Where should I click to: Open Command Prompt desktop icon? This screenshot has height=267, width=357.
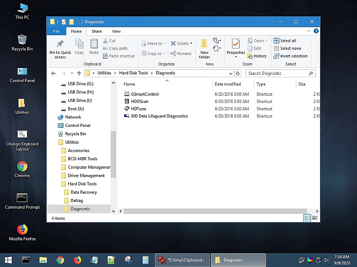pos(22,201)
